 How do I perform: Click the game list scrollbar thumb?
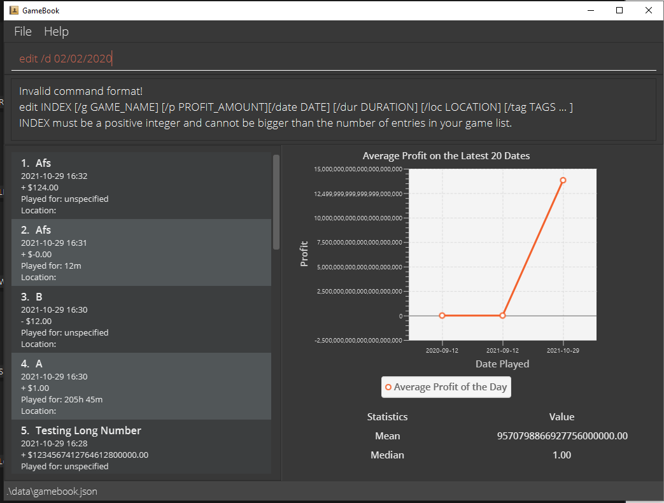(276, 202)
